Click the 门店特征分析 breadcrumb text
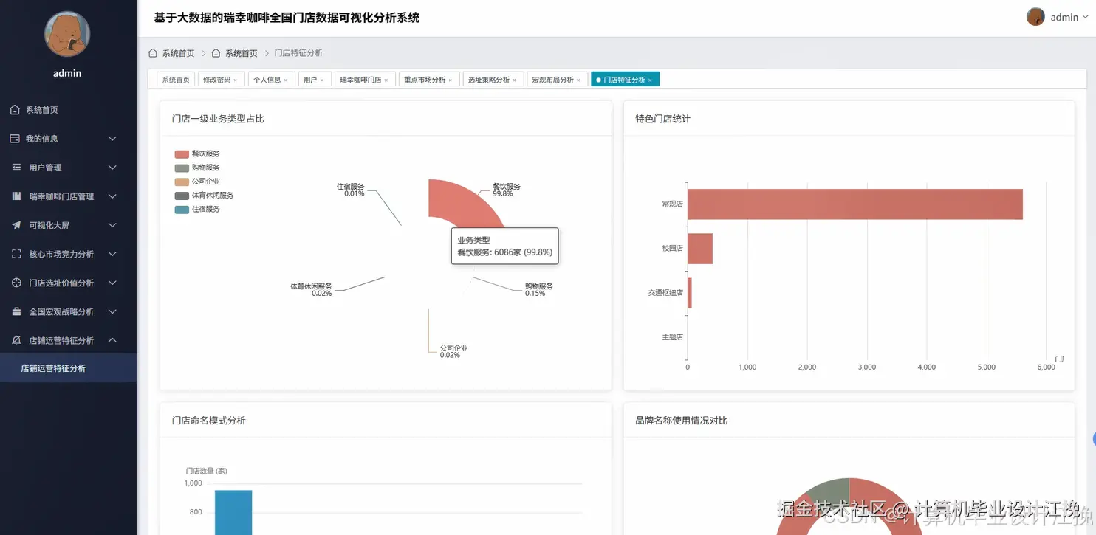 (298, 53)
